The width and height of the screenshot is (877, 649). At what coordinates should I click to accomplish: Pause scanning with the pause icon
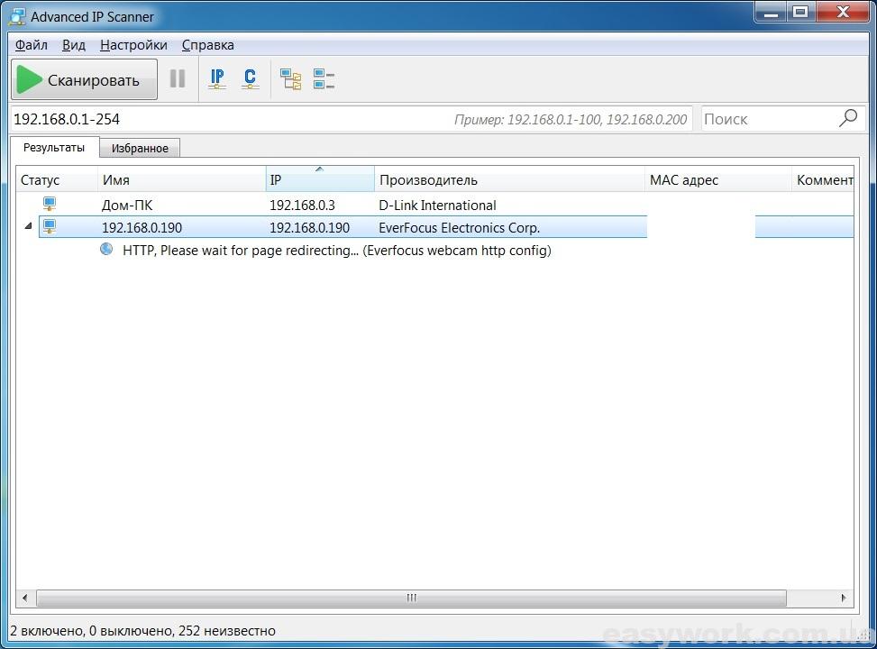point(178,78)
